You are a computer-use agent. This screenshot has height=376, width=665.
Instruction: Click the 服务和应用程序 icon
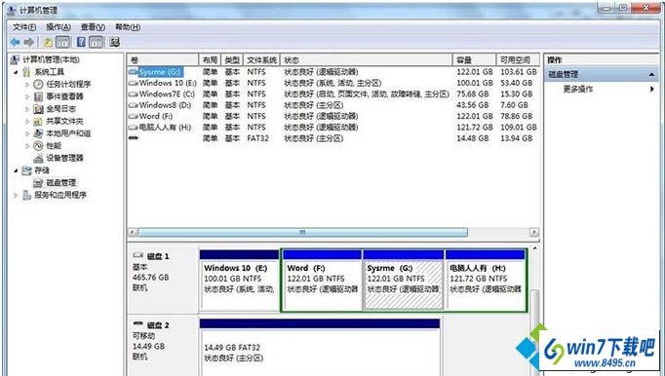tap(26, 195)
